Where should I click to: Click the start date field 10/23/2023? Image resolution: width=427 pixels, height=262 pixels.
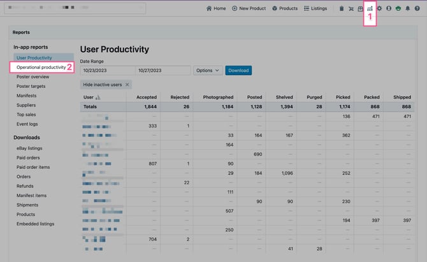click(107, 70)
